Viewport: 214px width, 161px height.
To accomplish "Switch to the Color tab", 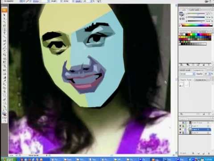I will 184,10.
